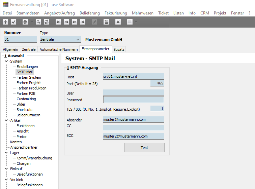
Task: Select Komm/Warenbuchung in the tree
Action: coord(34,158)
